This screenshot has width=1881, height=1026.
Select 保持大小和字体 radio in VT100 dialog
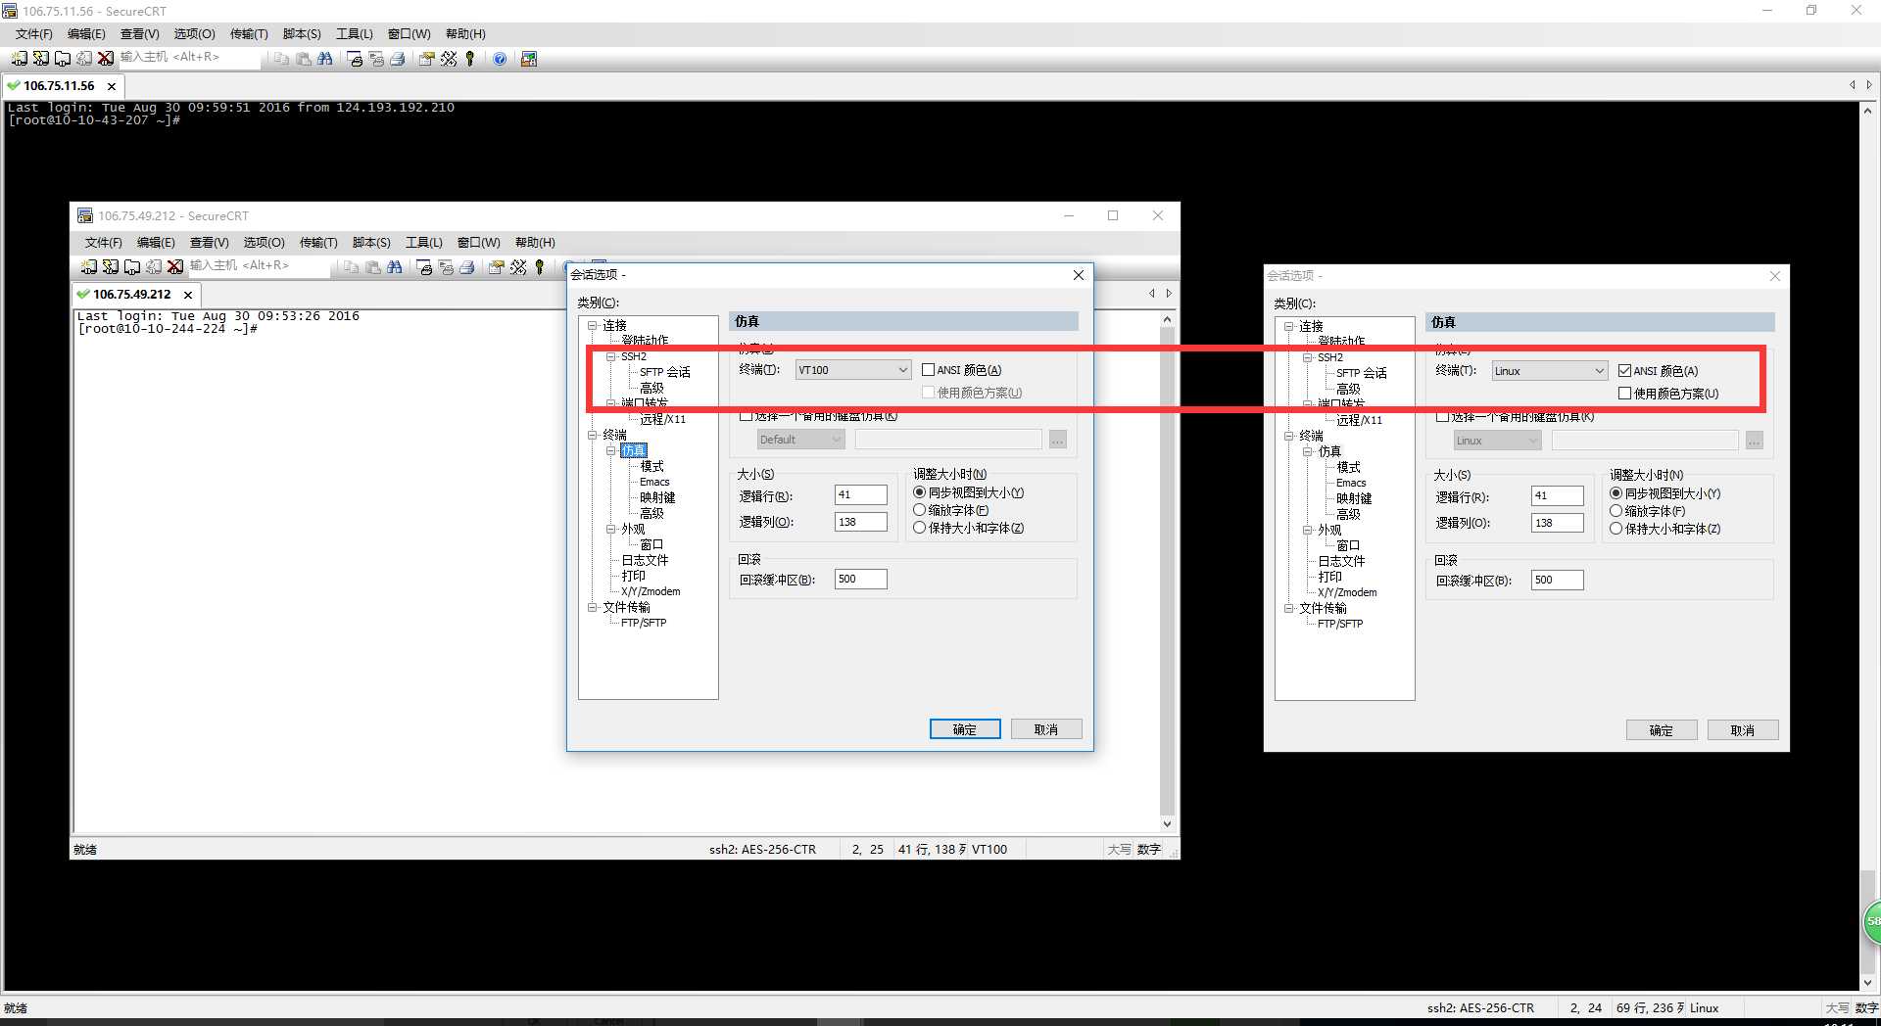(x=919, y=528)
